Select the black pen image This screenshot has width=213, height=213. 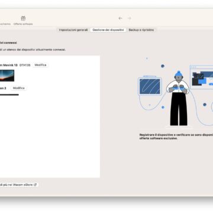[x=9, y=95]
